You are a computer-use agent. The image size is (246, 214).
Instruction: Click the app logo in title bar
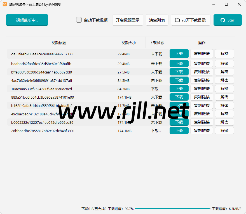5,4
